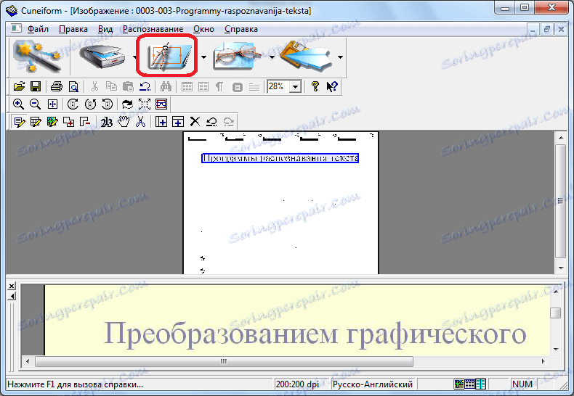This screenshot has height=396, width=574.
Task: Undo markup action in block toolbar
Action: [211, 122]
